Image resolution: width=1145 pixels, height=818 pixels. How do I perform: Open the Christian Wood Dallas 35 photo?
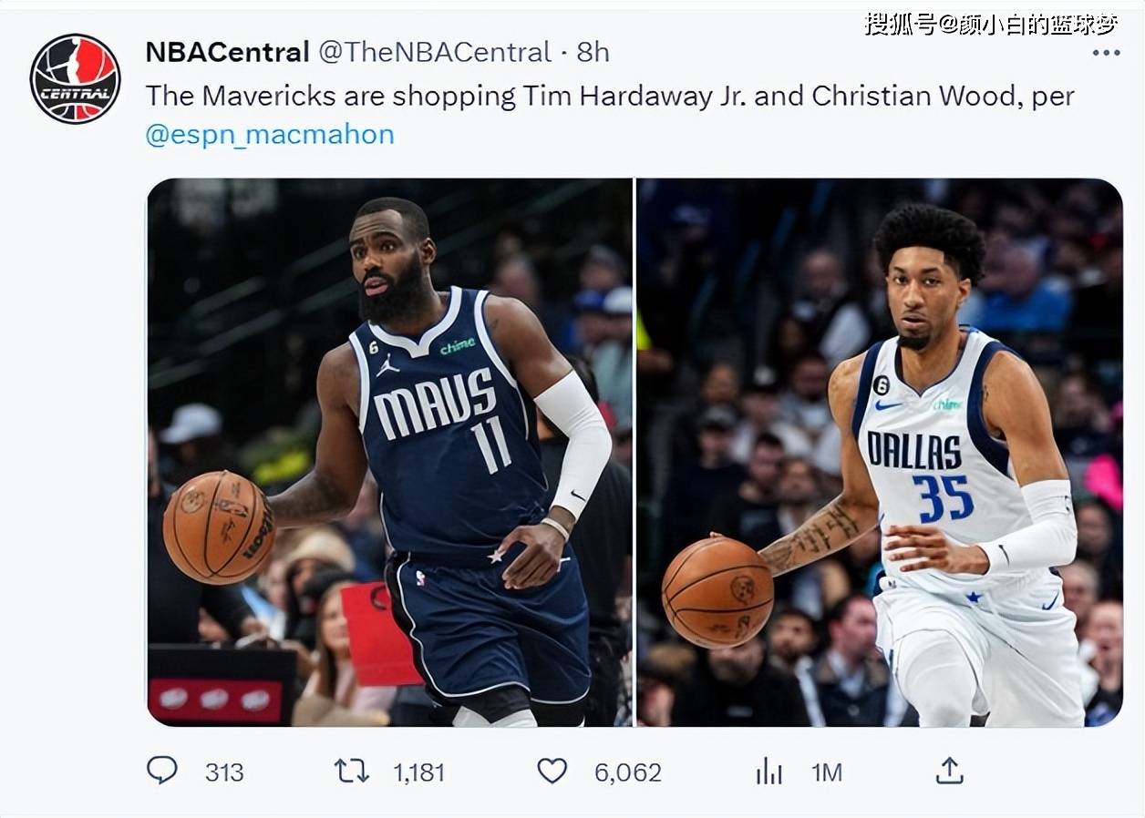880,453
